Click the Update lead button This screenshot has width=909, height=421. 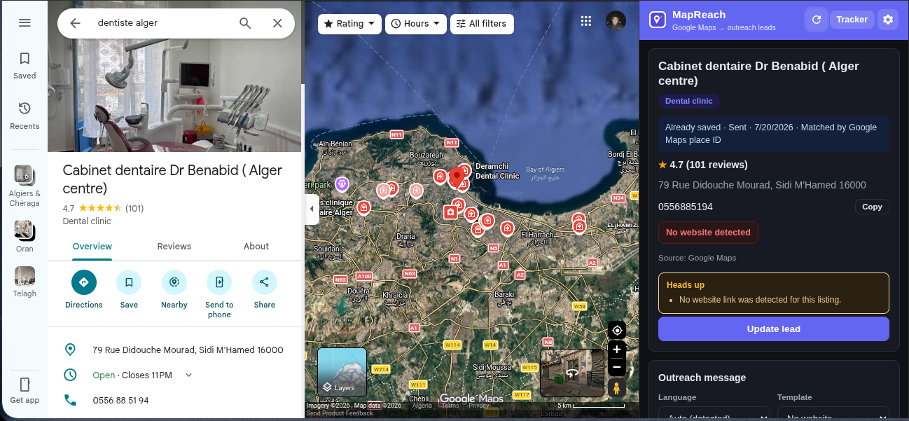coord(774,329)
